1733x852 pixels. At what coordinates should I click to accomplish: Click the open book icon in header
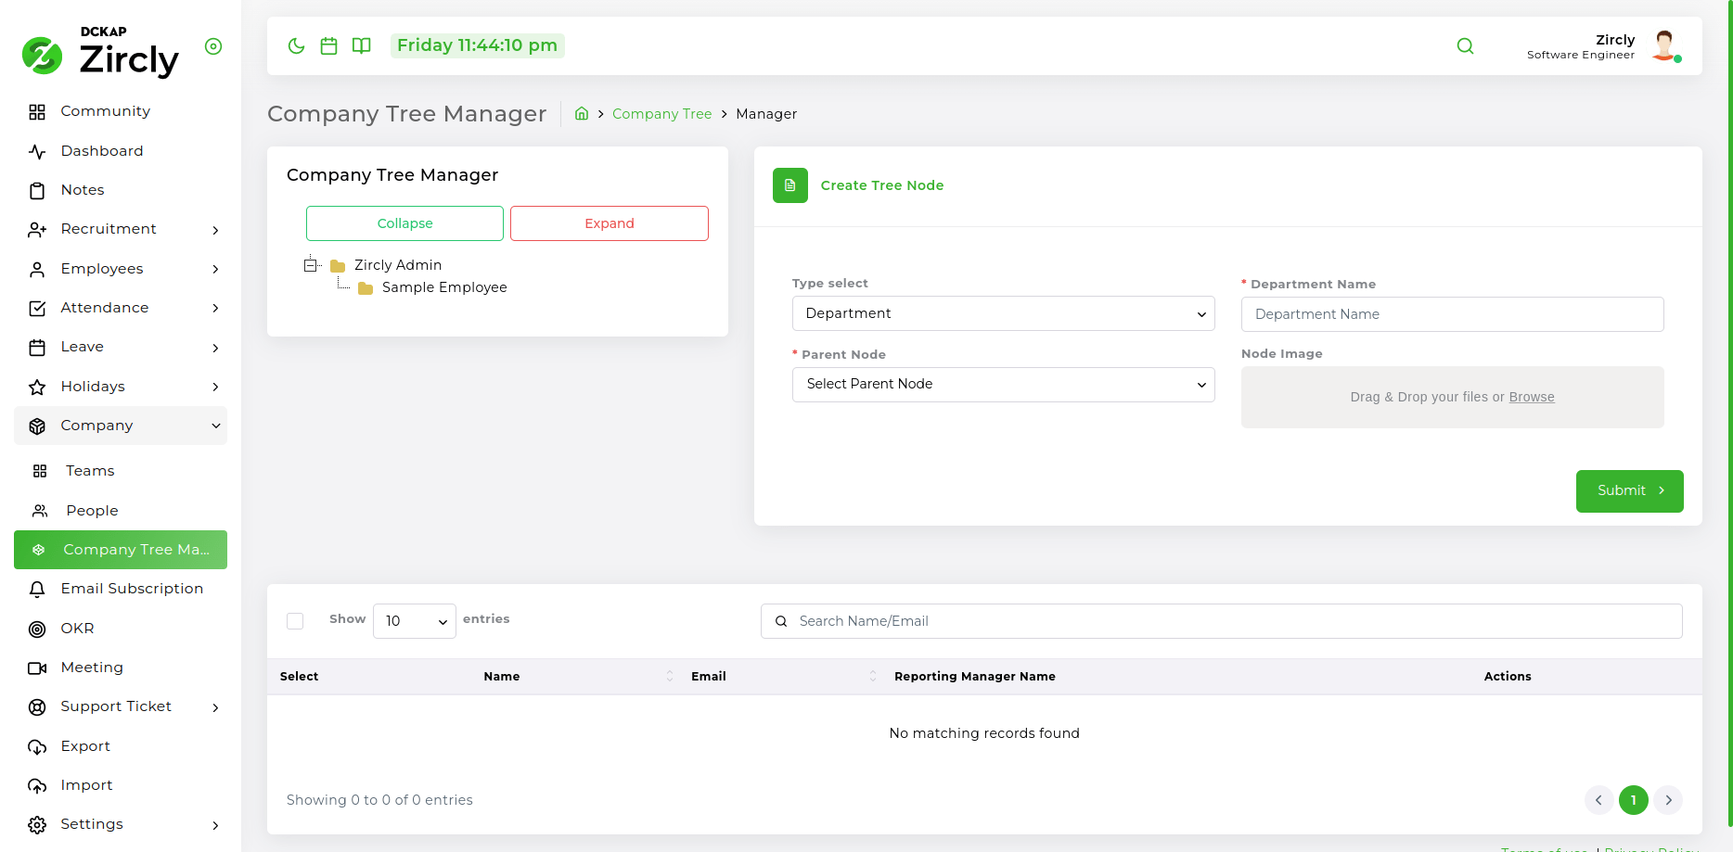[x=362, y=46]
